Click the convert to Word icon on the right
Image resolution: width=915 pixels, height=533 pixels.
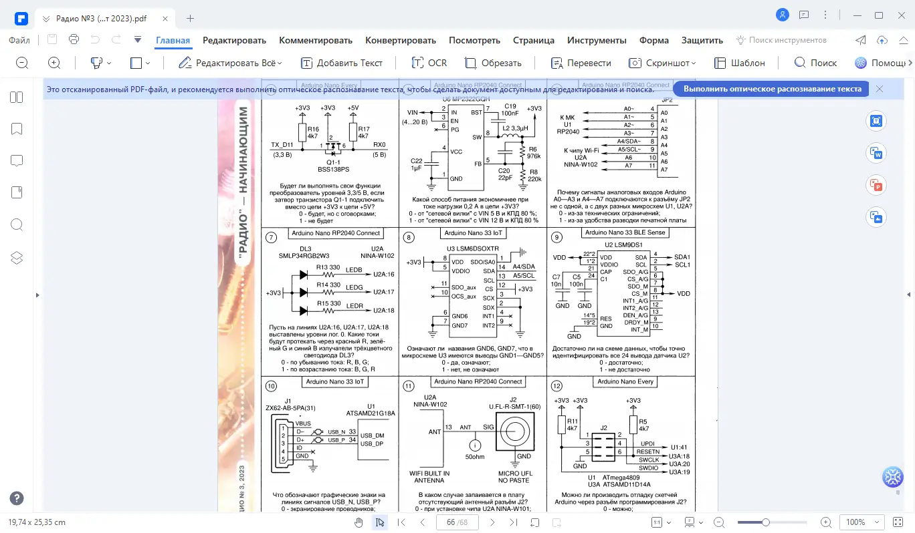[876, 153]
